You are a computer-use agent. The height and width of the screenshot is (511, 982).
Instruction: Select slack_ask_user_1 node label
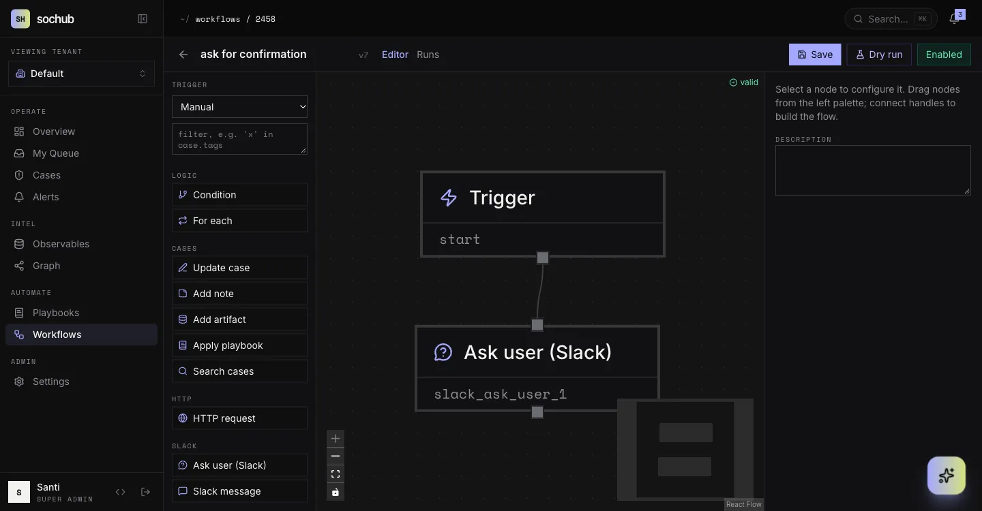(501, 394)
